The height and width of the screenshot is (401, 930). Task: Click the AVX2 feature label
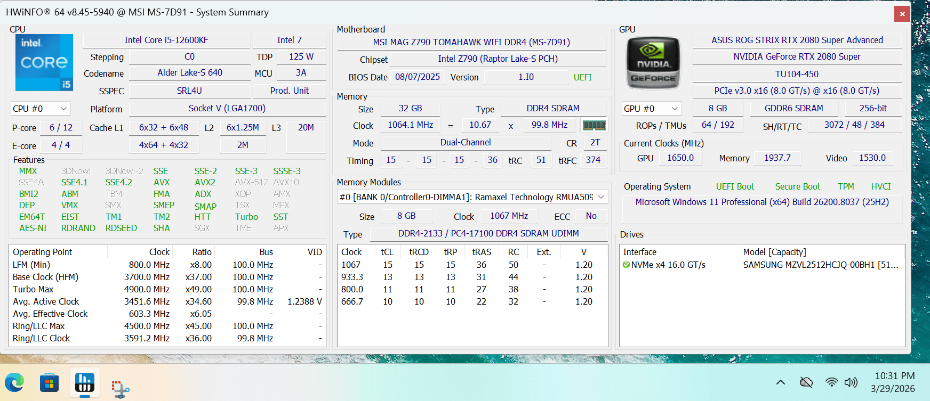tap(205, 182)
